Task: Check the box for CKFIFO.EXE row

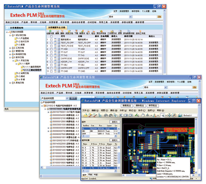Action: 51,59
